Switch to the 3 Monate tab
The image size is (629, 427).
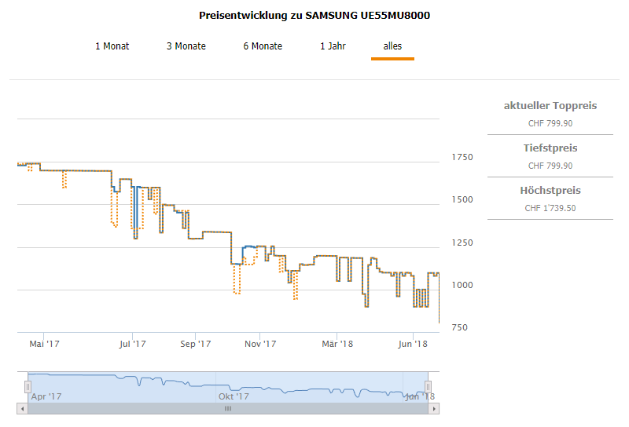(x=186, y=46)
